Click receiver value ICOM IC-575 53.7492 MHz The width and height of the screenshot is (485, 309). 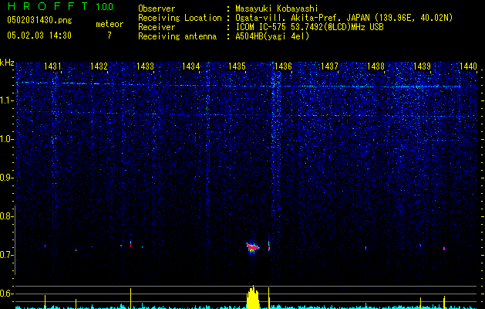point(309,27)
